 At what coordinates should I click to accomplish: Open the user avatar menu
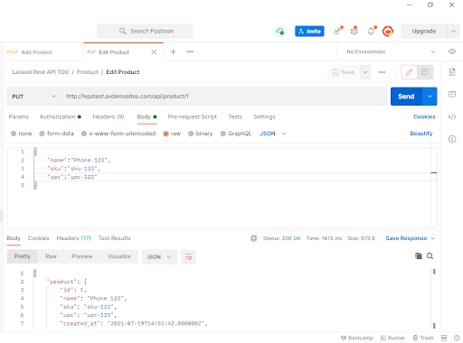coord(388,31)
